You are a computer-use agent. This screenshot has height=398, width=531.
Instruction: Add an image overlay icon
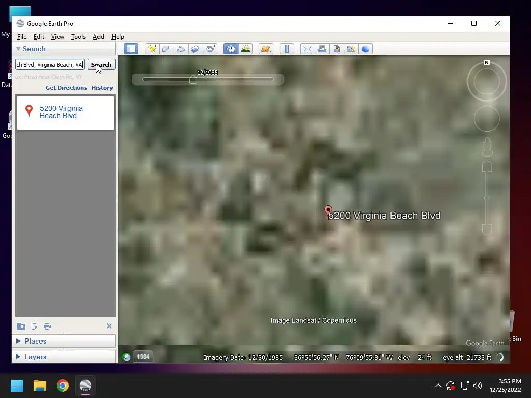click(195, 49)
